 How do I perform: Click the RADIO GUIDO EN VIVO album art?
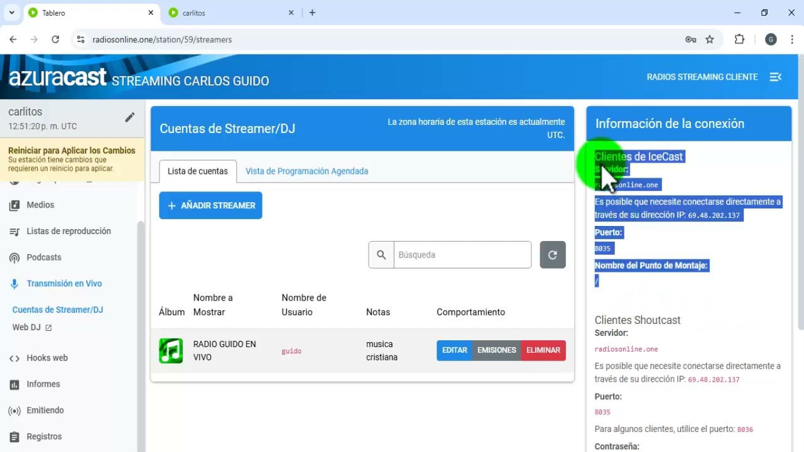click(x=171, y=351)
